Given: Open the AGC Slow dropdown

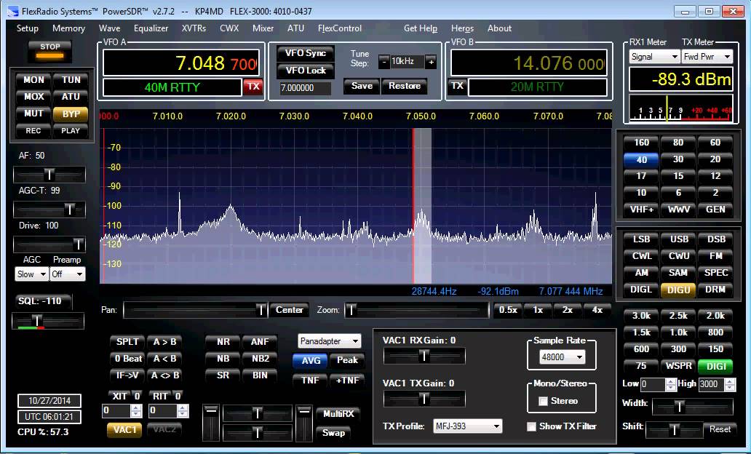Looking at the screenshot, I should tap(31, 274).
